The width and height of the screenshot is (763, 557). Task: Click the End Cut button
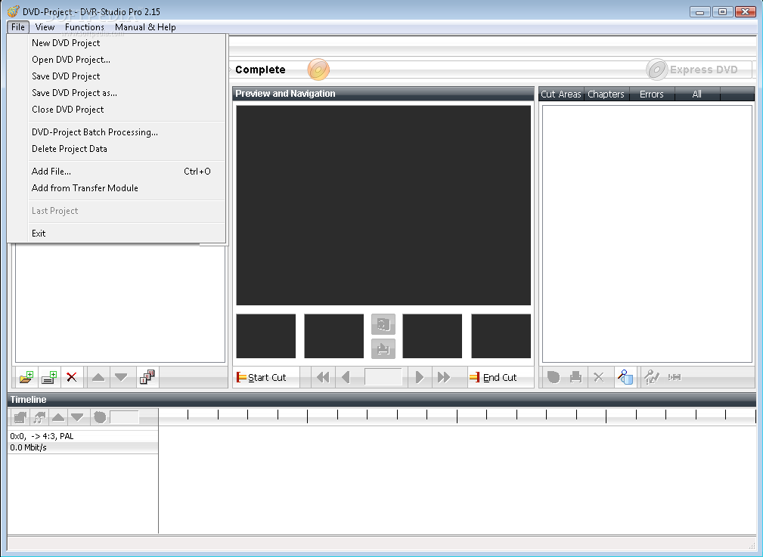[x=500, y=377]
